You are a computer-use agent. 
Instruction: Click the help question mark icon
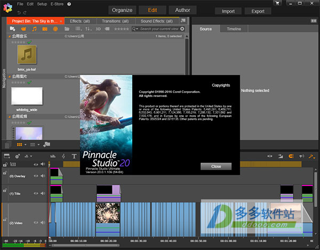(x=69, y=4)
